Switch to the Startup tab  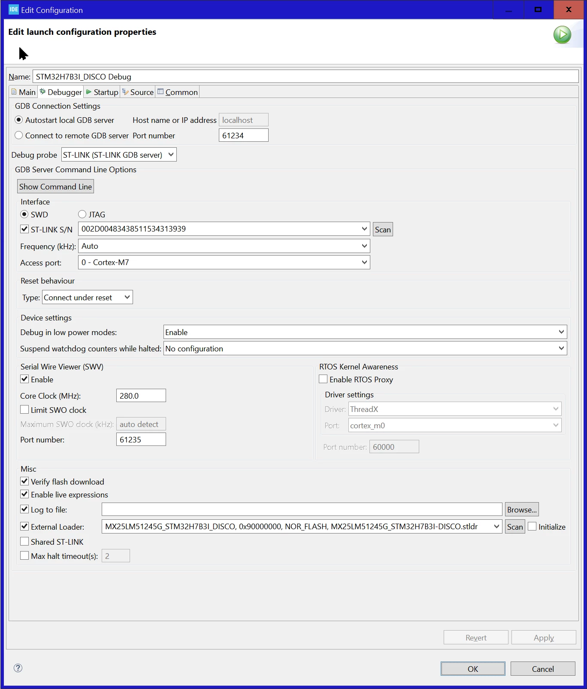point(102,92)
